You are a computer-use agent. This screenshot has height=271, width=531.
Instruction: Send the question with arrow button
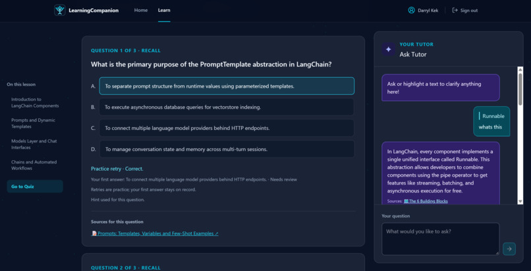[509, 249]
